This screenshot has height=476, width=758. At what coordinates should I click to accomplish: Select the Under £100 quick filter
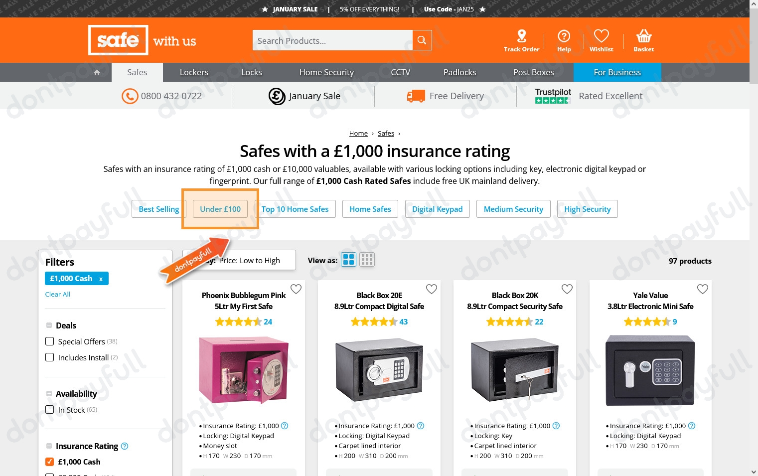tap(220, 209)
